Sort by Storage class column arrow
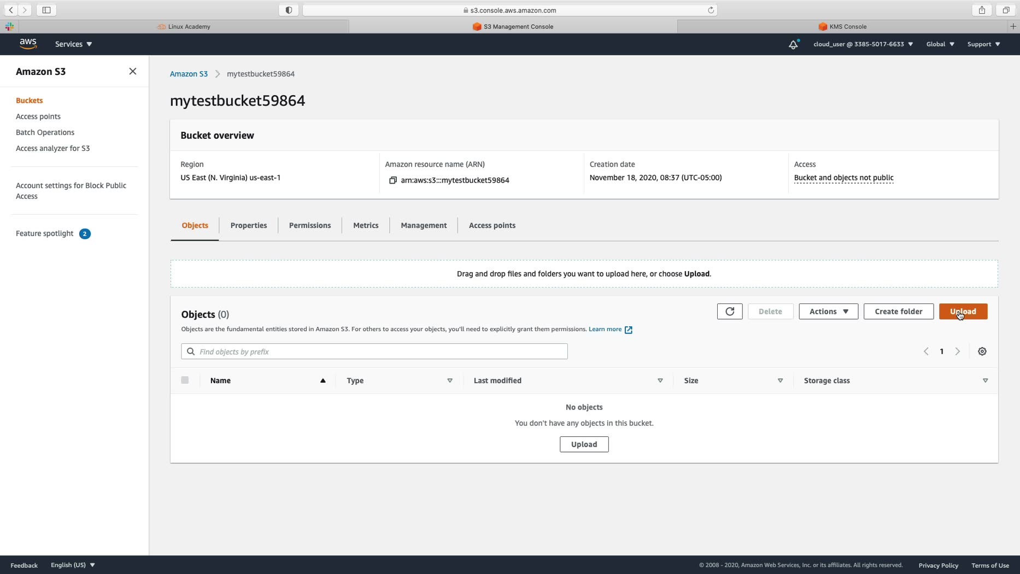This screenshot has height=574, width=1020. pos(985,381)
